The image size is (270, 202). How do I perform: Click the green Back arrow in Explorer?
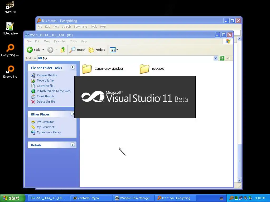[30, 50]
